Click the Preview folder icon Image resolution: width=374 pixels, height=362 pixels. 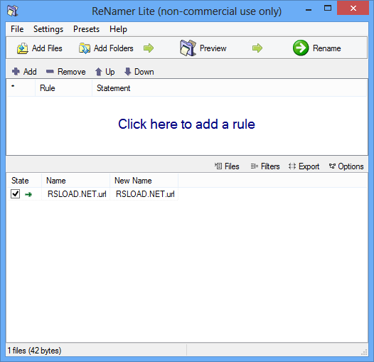click(x=188, y=48)
